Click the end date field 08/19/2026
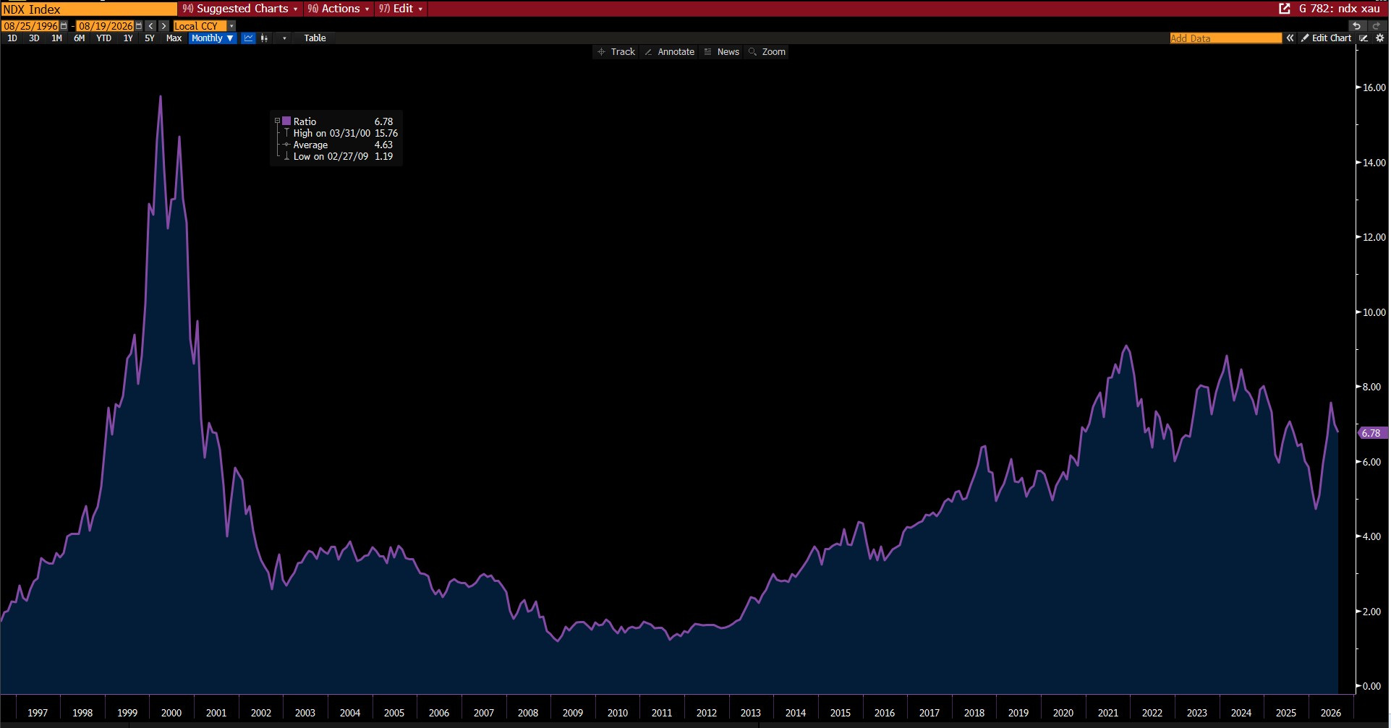 tap(106, 26)
